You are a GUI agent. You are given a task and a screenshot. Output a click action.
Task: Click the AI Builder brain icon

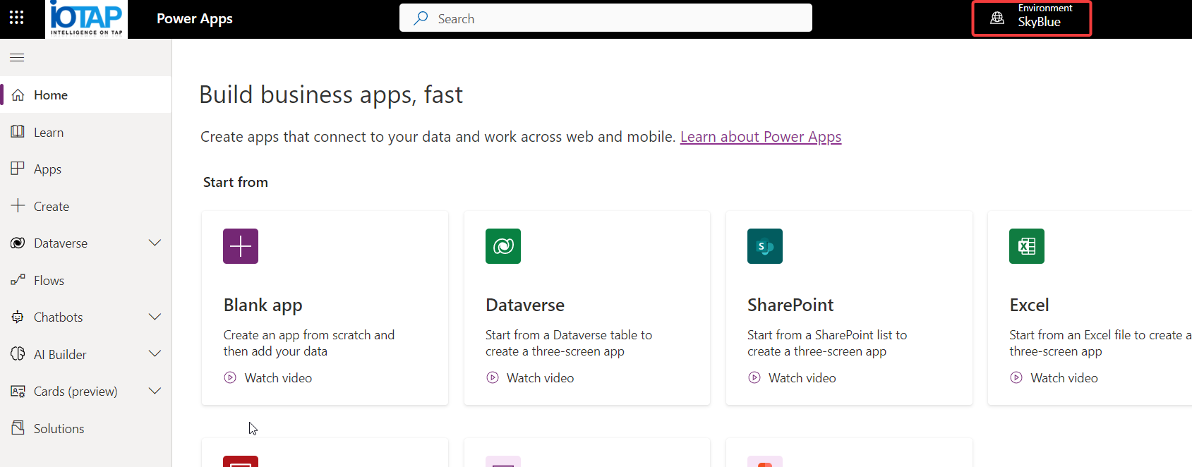pos(18,354)
